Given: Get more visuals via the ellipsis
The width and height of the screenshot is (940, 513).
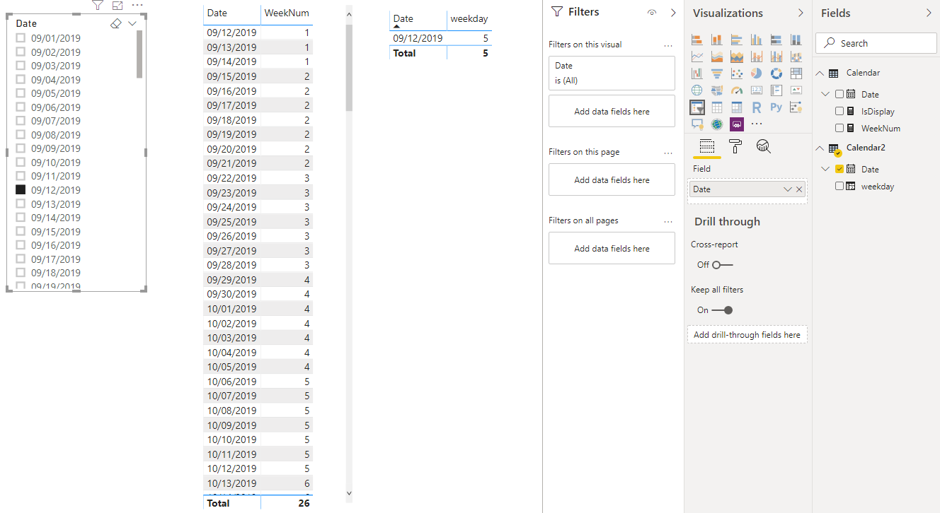Looking at the screenshot, I should click(x=757, y=124).
